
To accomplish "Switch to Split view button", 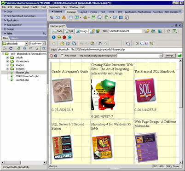I will coord(69,31).
